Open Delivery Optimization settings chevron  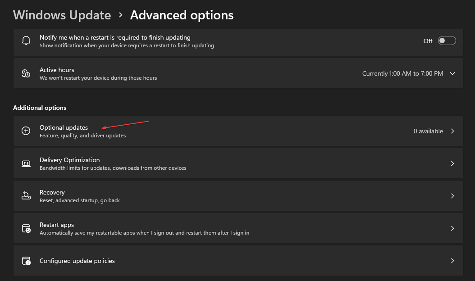point(452,163)
